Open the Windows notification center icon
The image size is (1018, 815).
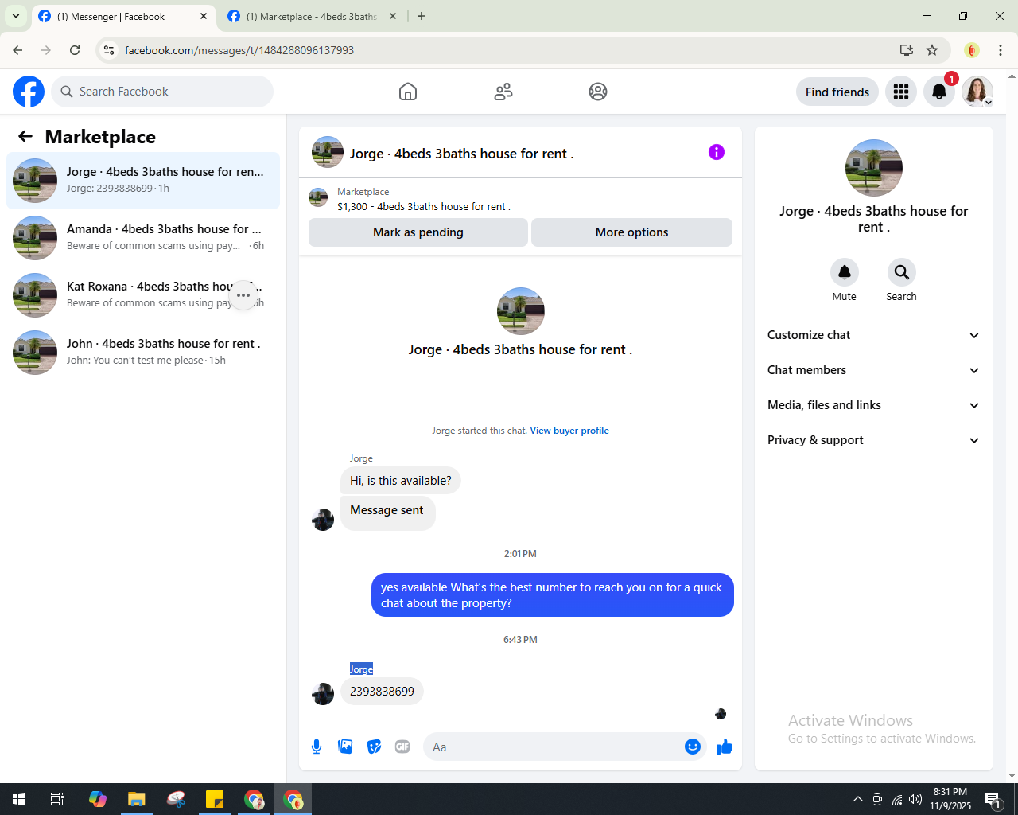[993, 799]
